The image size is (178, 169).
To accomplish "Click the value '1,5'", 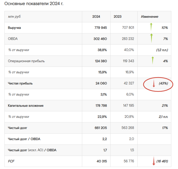I will click(132, 150).
